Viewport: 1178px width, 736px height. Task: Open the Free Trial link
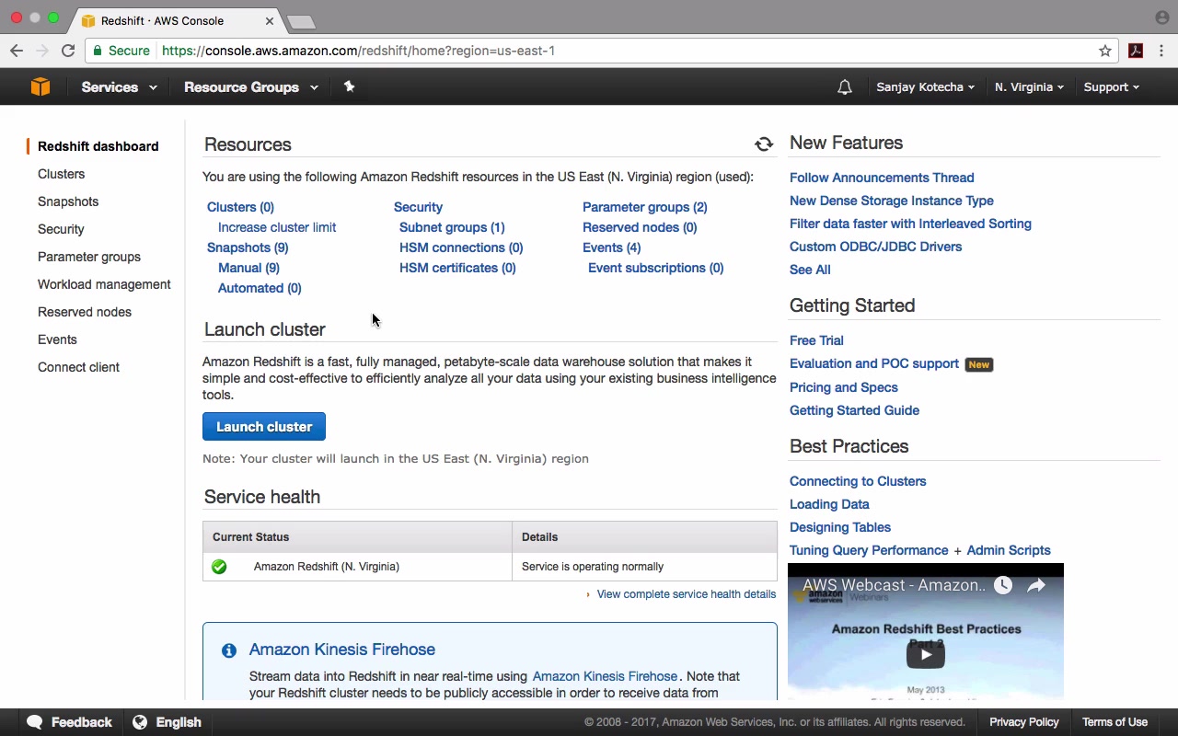click(x=816, y=340)
